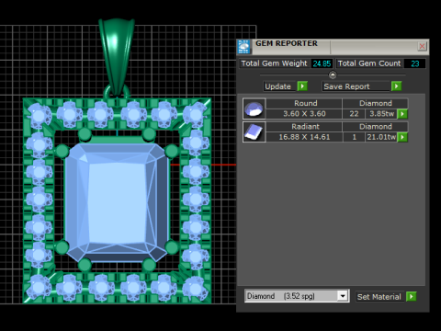
Task: Click the Diamond material cell in Round row
Action: [x=375, y=103]
